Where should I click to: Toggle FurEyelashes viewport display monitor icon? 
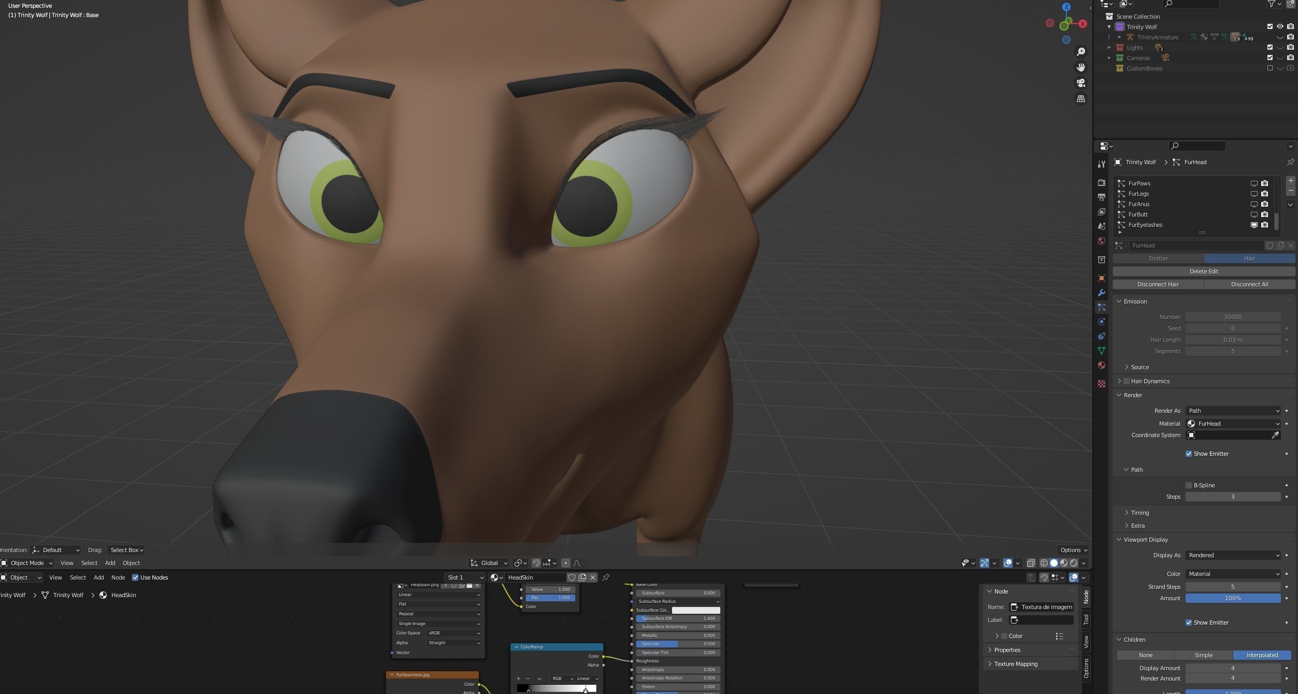coord(1254,225)
